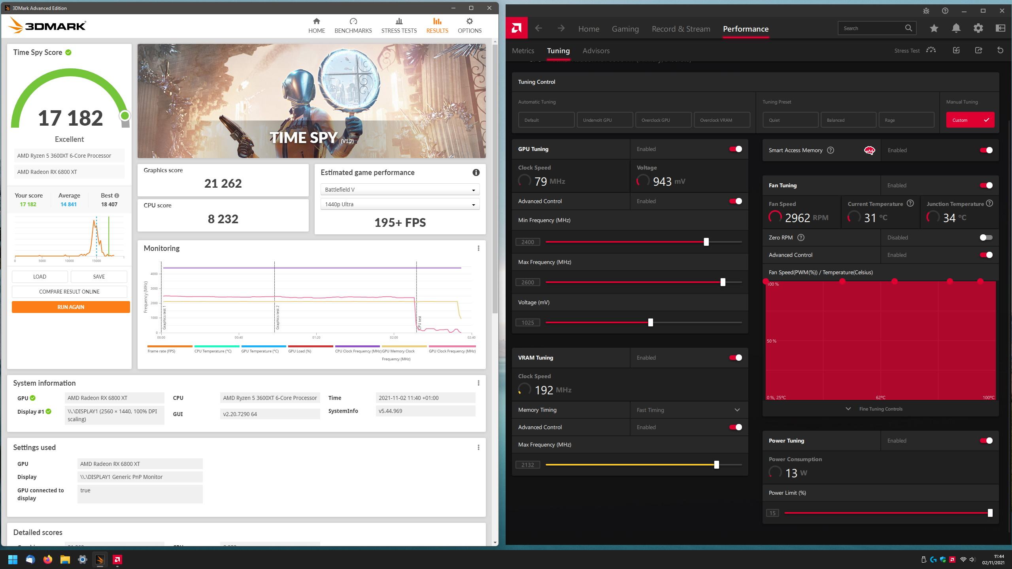Screen dimensions: 1012x569
Task: Click COMPARE RESULT ONLINE button
Action: click(x=69, y=292)
